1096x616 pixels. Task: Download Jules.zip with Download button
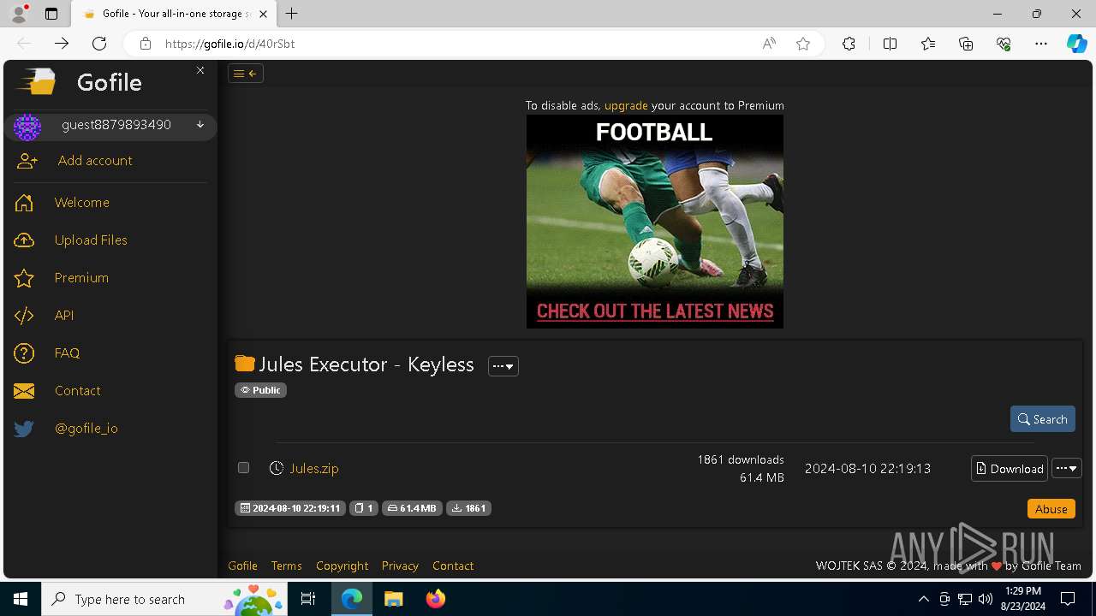pyautogui.click(x=1010, y=469)
